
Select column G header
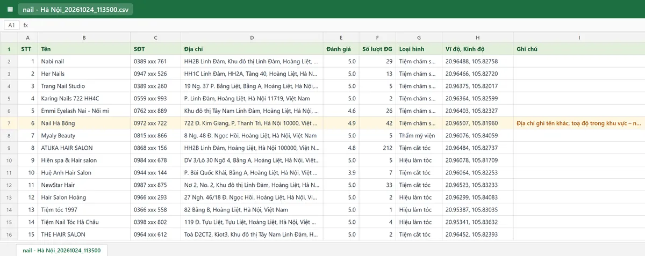pos(419,38)
